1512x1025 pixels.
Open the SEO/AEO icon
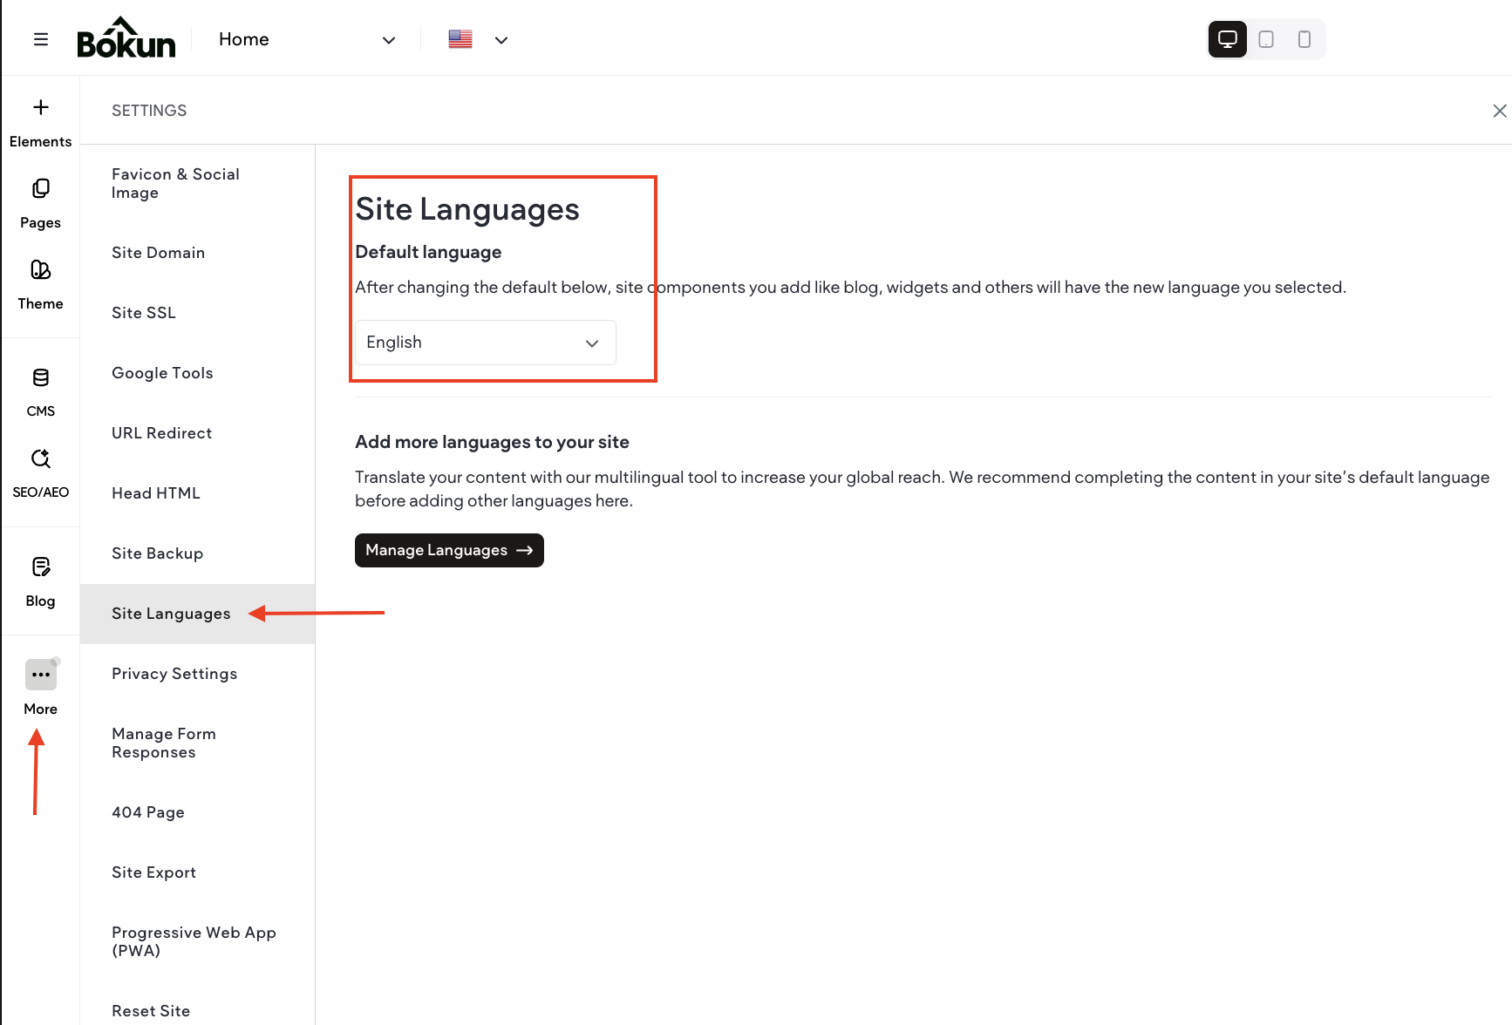click(x=40, y=458)
